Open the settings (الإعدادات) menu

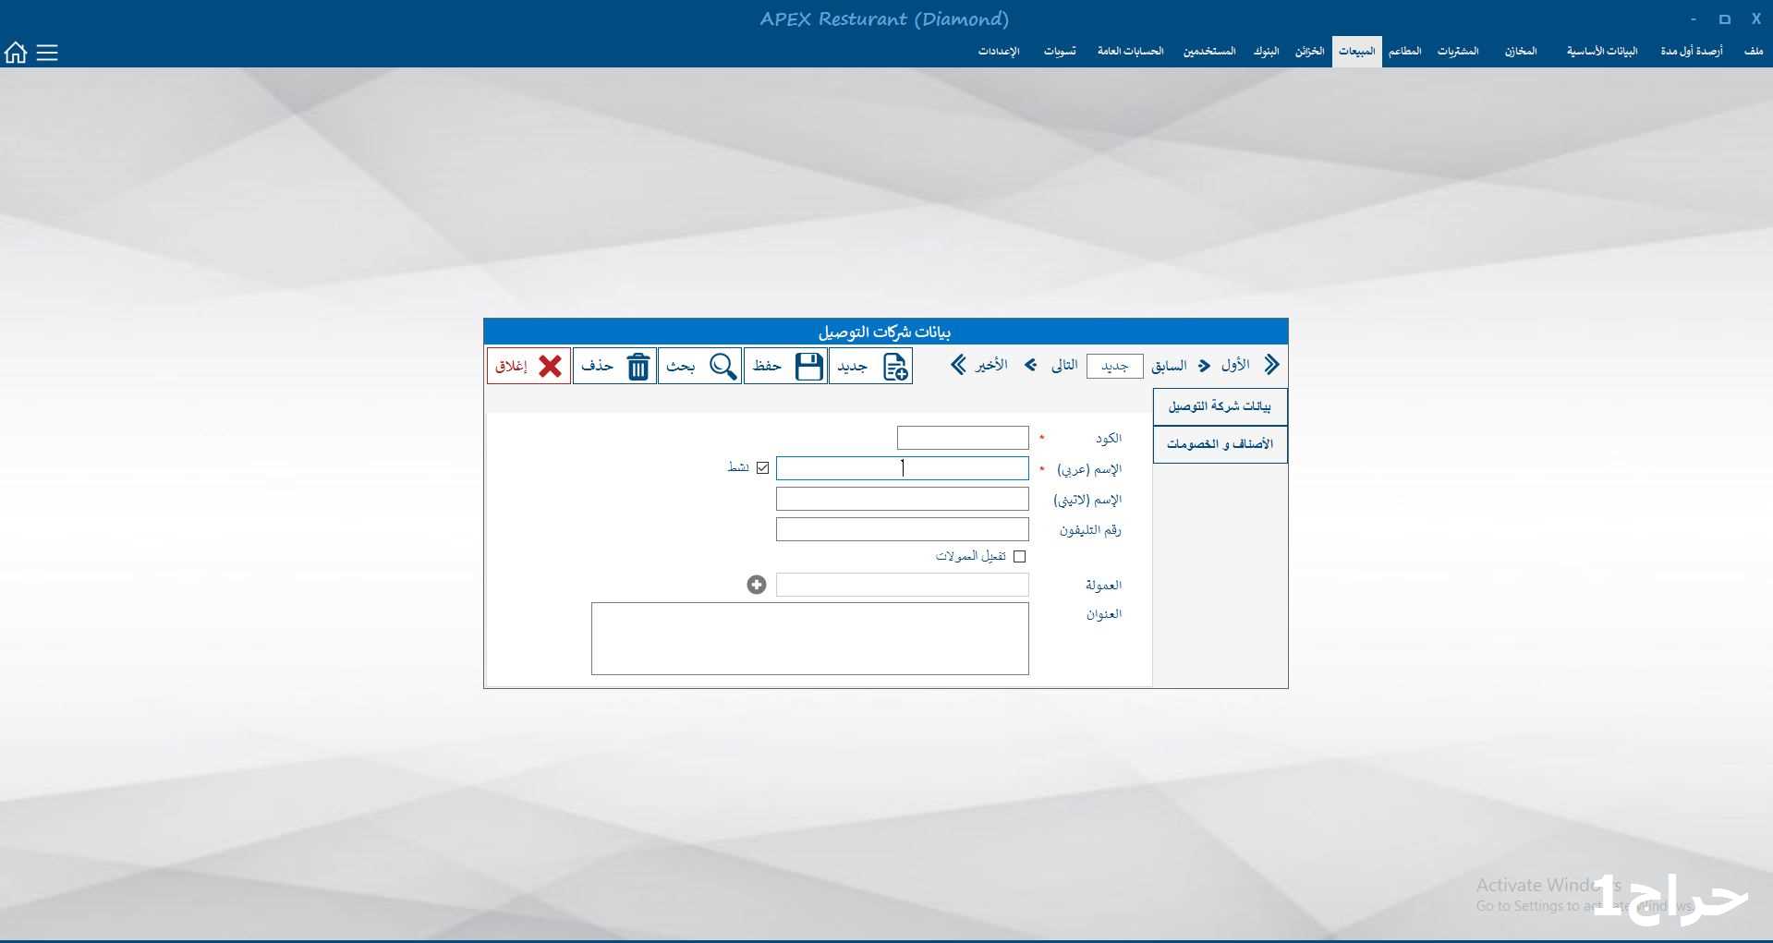click(998, 52)
